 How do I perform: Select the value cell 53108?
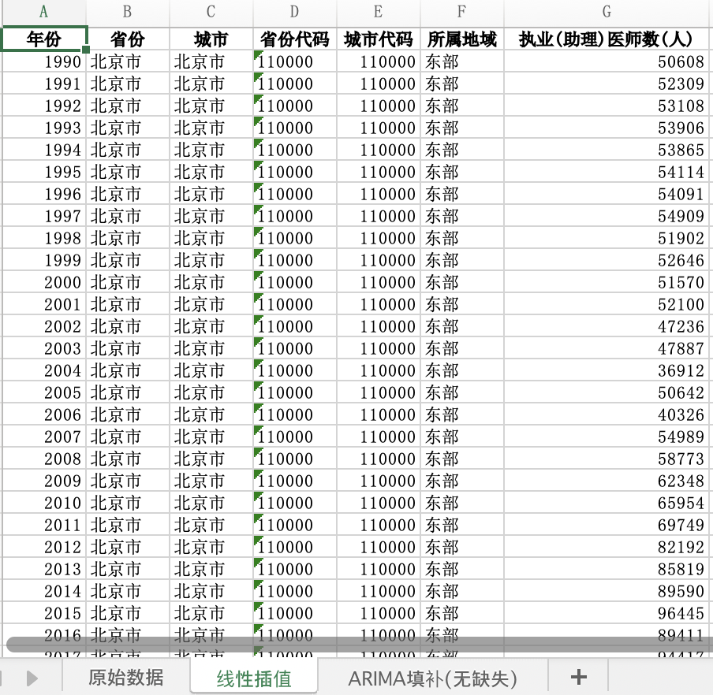(607, 106)
